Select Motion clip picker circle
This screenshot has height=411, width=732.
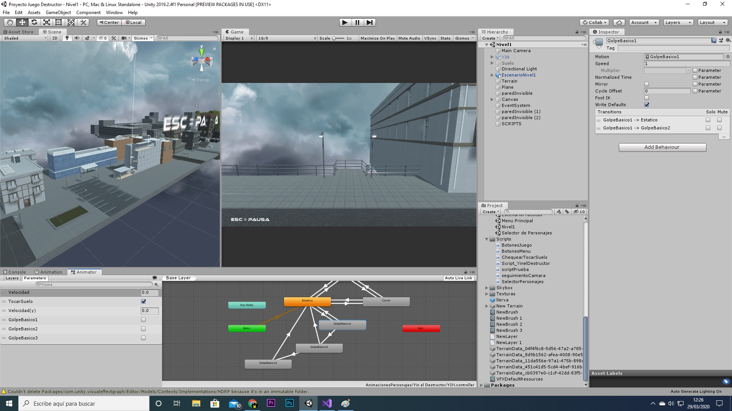728,57
